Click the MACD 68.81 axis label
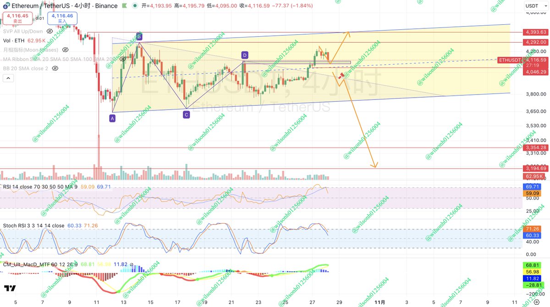This screenshot has width=550, height=307. pos(532,265)
